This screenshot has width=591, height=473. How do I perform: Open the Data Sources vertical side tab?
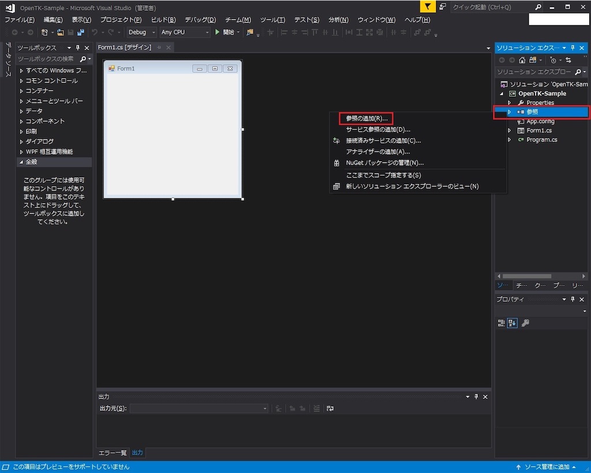point(8,59)
